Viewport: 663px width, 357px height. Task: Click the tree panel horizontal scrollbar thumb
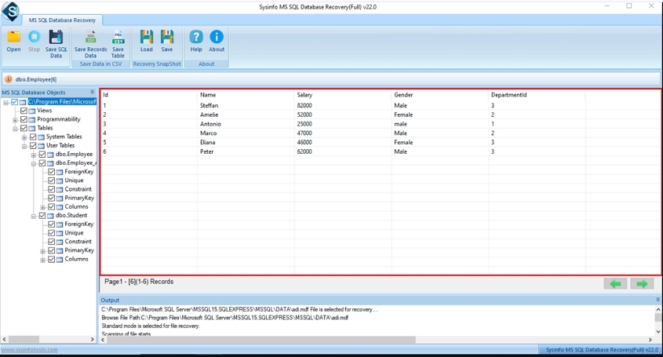tap(24, 339)
